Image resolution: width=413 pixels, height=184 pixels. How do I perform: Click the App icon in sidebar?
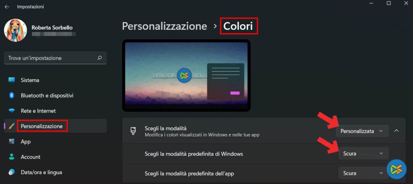(x=12, y=142)
